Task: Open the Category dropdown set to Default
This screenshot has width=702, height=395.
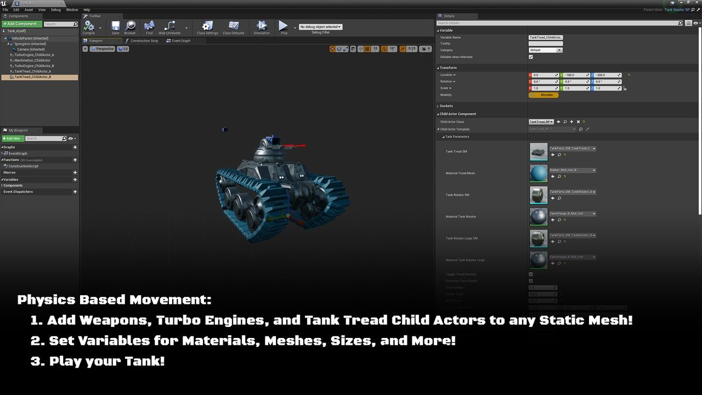Action: coord(545,50)
